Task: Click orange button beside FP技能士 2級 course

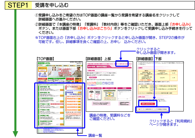Action: [62, 107]
